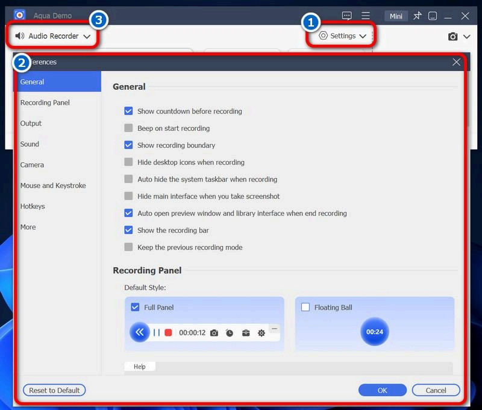The image size is (482, 410).
Task: Open the Recording Panel preferences tab
Action: click(57, 102)
